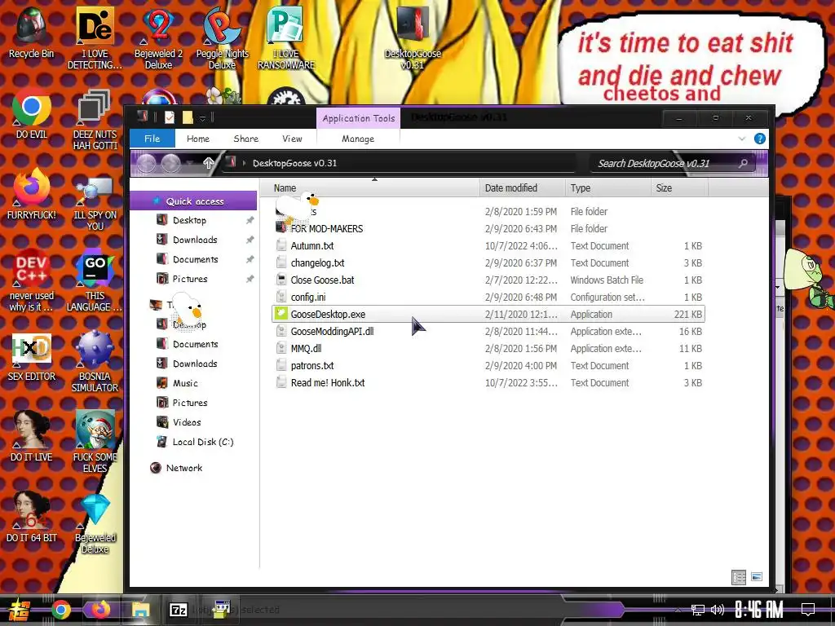Launch Bejeweled 2 Deluxe desktop shortcut
Screen dimensions: 835x626
coord(158,38)
